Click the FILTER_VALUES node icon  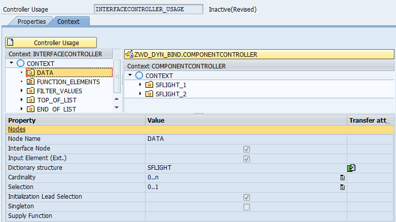point(30,91)
